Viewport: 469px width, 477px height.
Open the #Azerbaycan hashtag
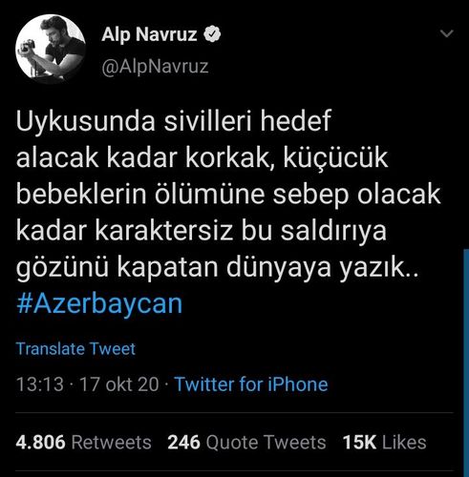(99, 303)
